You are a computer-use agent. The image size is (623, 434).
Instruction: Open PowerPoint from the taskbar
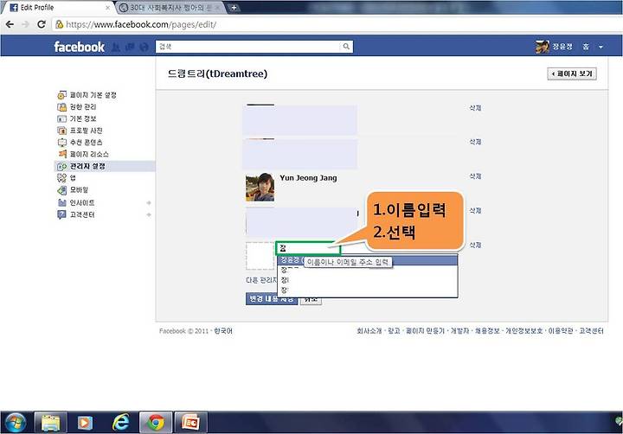click(x=190, y=423)
